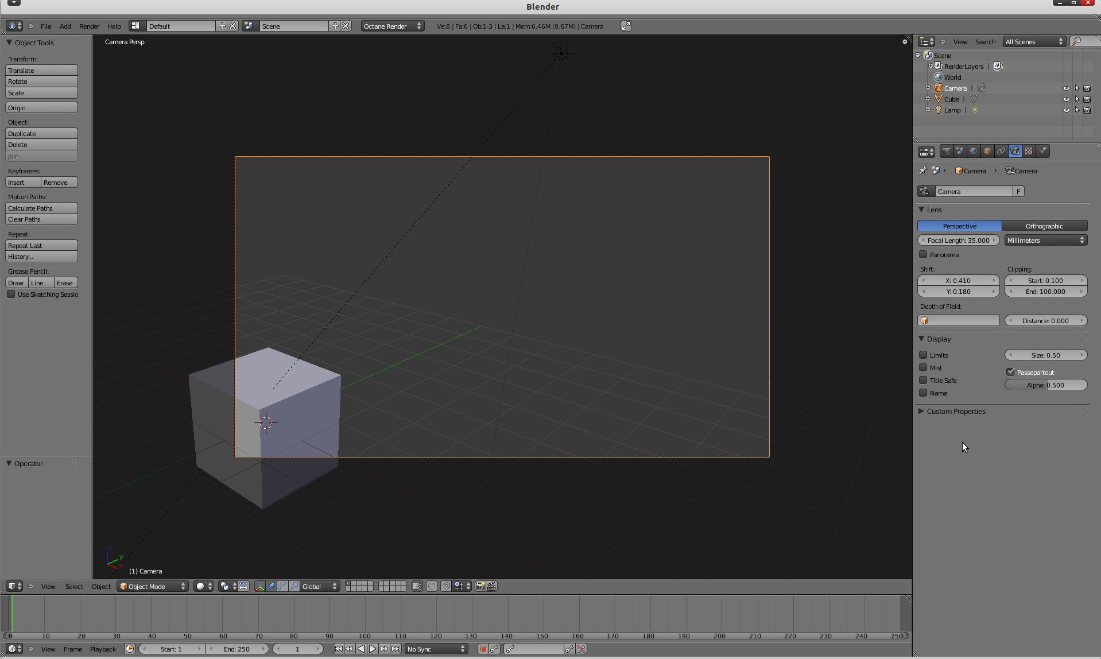This screenshot has height=659, width=1101.
Task: Open the Texture properties tab (checker icon)
Action: 1029,152
